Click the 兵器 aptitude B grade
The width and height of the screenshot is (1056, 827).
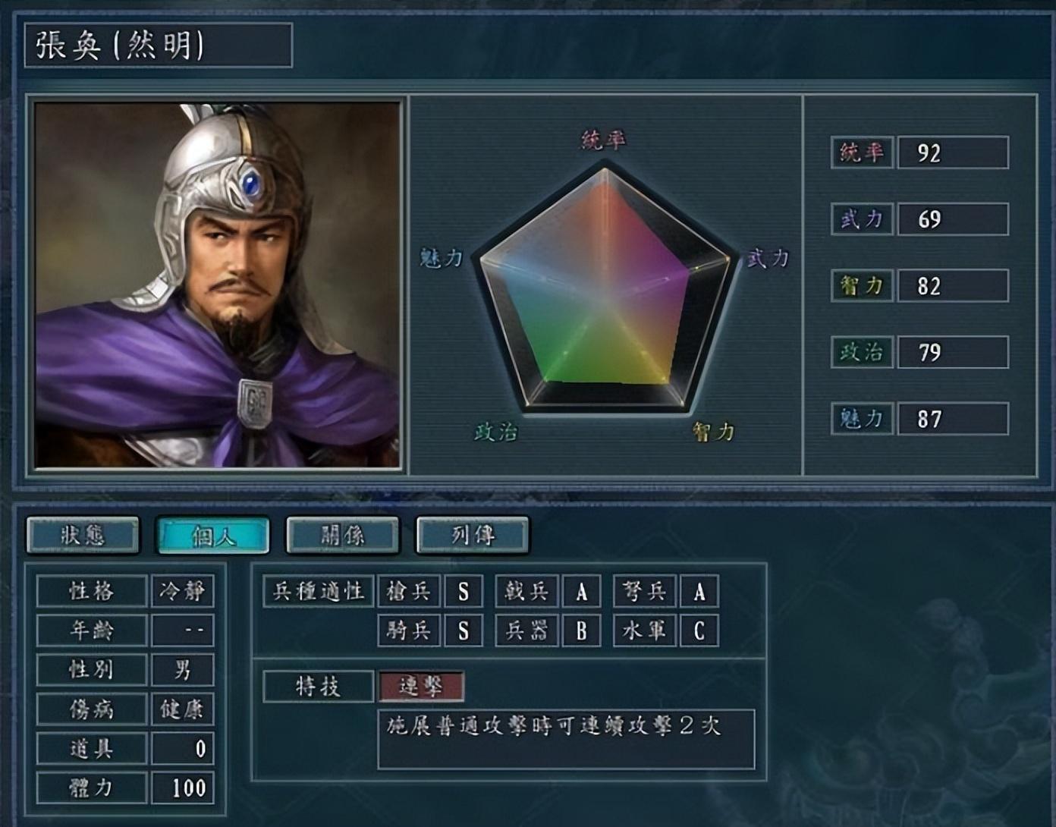coord(582,630)
